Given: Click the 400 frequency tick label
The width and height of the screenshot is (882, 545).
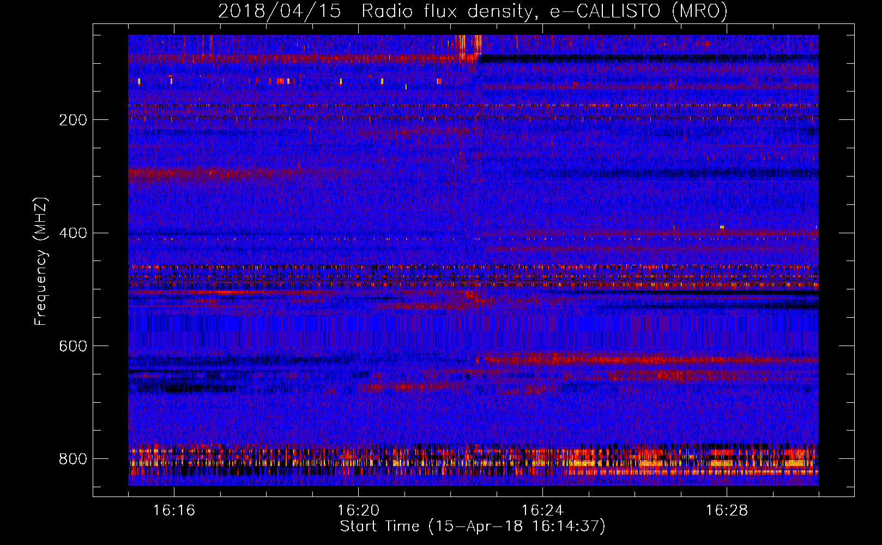Looking at the screenshot, I should point(73,233).
